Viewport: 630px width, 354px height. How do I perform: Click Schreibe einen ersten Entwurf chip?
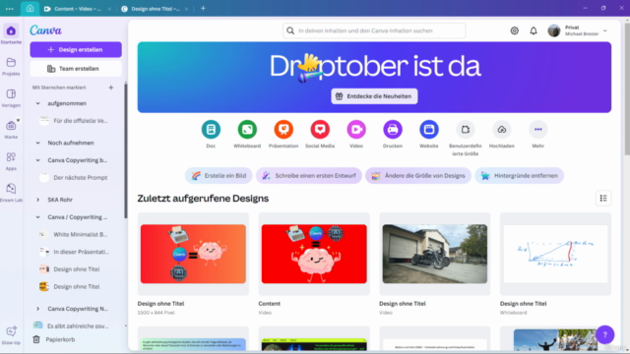click(308, 176)
